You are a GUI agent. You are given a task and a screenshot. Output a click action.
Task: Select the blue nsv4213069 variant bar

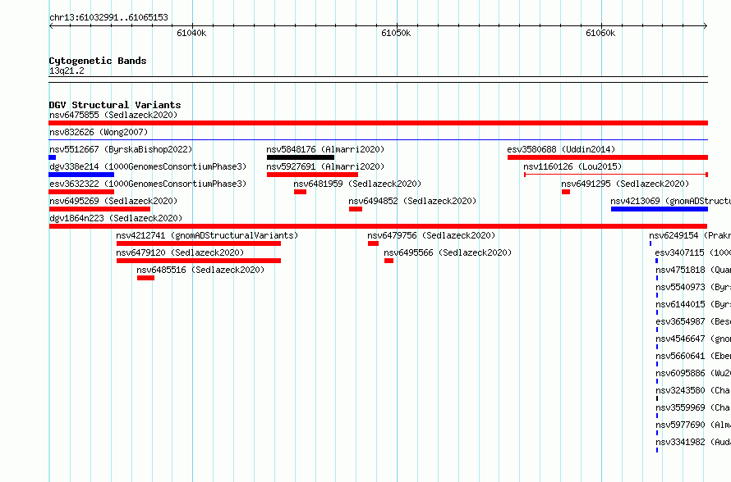point(660,209)
